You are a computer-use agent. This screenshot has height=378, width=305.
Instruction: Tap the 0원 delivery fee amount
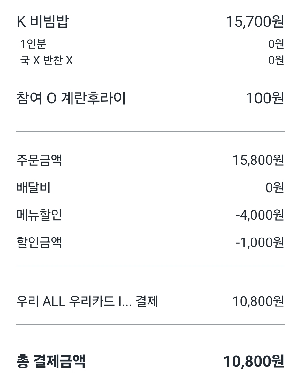coord(275,188)
